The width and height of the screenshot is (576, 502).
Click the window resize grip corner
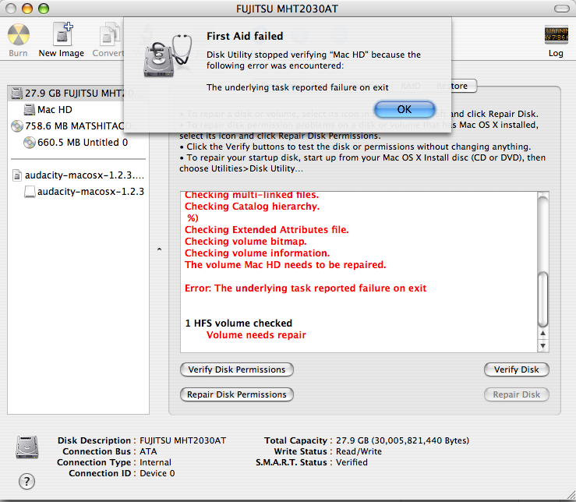tap(570, 496)
